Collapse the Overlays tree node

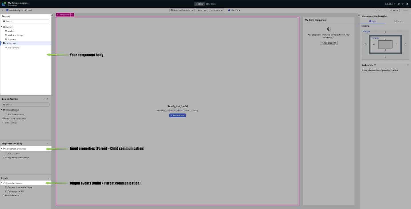coord(2,27)
